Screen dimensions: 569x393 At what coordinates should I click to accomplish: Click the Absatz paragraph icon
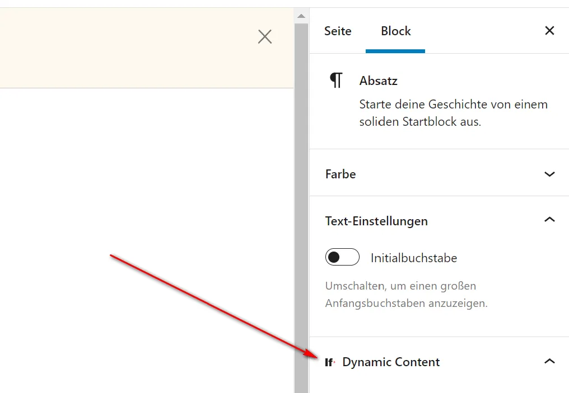(x=336, y=80)
